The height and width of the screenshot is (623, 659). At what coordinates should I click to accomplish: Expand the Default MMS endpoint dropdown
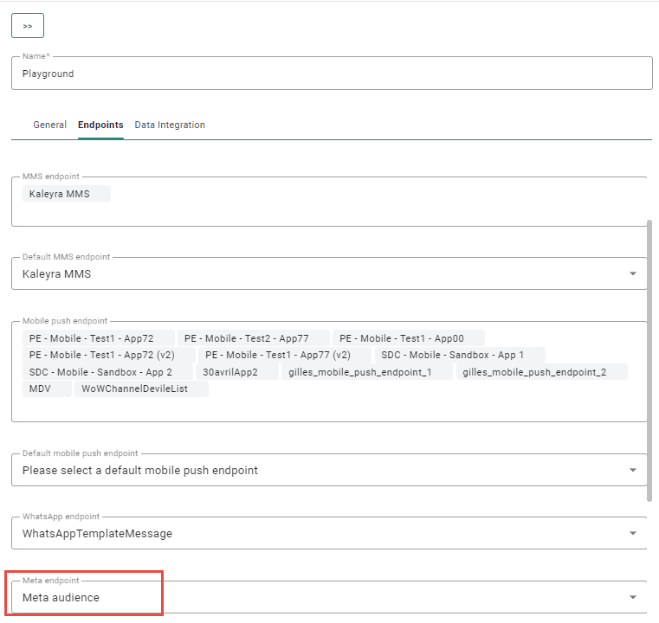point(632,274)
